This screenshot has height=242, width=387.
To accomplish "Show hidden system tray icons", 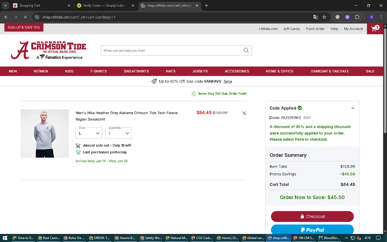I will [x=346, y=238].
